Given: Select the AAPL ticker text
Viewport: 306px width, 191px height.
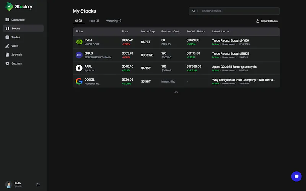Looking at the screenshot, I should (88, 66).
